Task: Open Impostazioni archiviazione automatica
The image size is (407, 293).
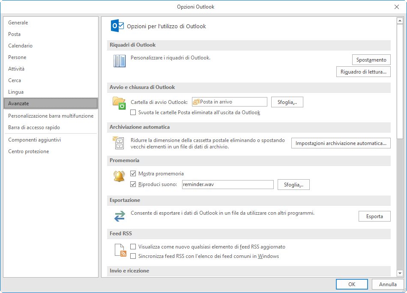Action: point(341,143)
